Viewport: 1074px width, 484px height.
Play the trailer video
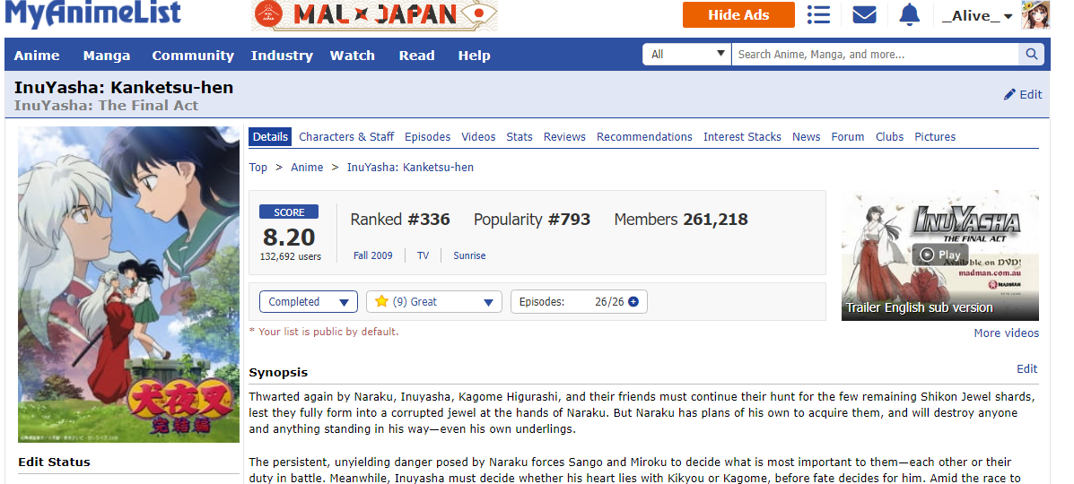939,255
